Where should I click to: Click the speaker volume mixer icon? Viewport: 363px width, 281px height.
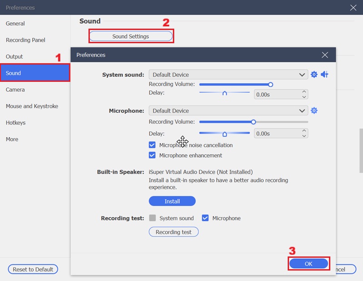324,75
